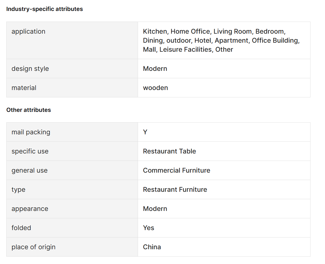Image resolution: width=325 pixels, height=264 pixels.
Task: Click the material label cell
Action: click(72, 88)
